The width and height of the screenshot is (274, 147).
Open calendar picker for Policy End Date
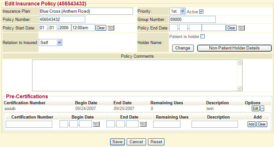(x=241, y=28)
